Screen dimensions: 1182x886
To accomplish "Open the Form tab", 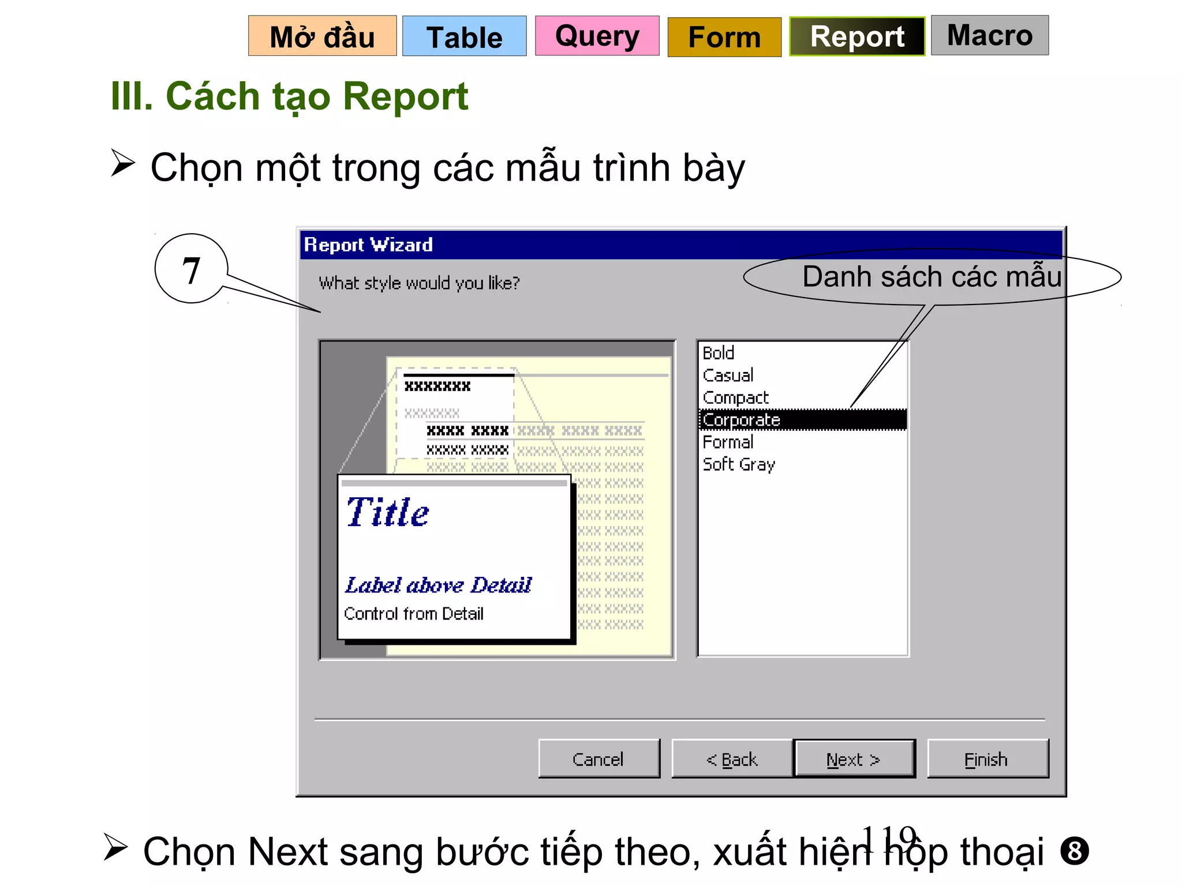I will click(x=724, y=37).
